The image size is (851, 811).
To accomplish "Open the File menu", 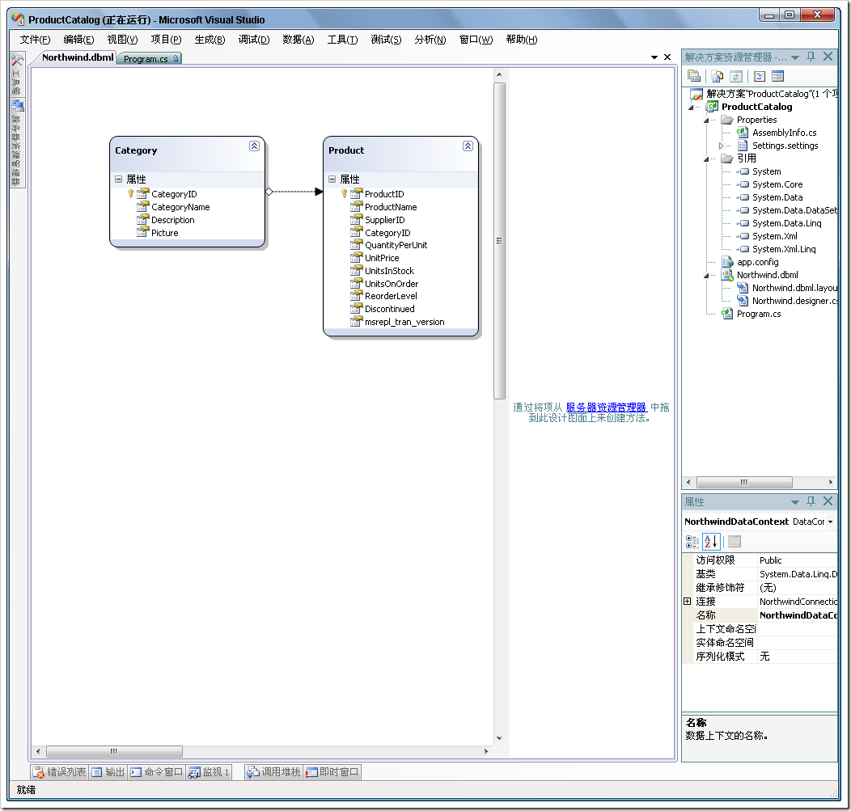I will [x=36, y=40].
